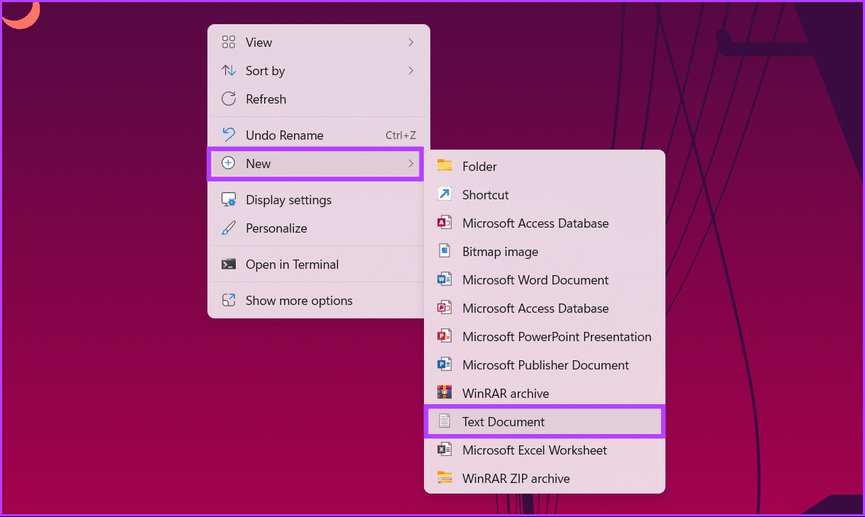The height and width of the screenshot is (517, 865).
Task: Click the Shortcut arrow icon
Action: 445,194
